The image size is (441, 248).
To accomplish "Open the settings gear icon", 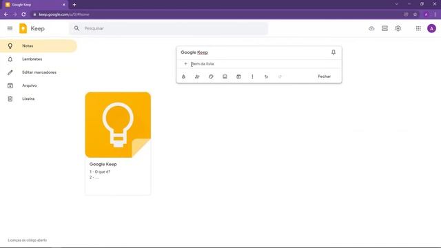I will click(x=398, y=28).
